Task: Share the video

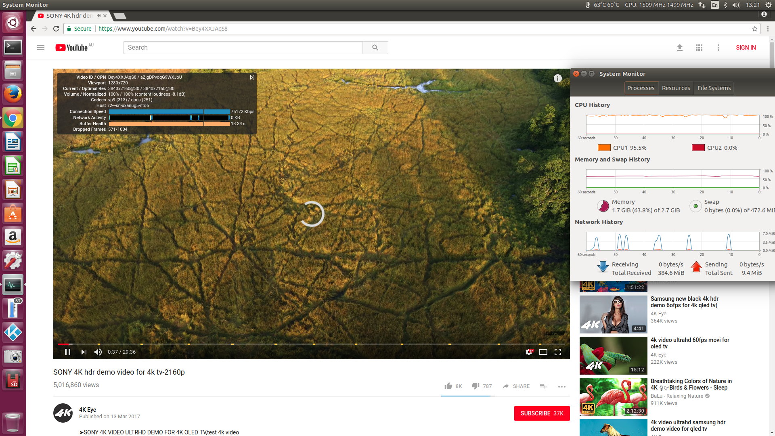Action: click(516, 386)
